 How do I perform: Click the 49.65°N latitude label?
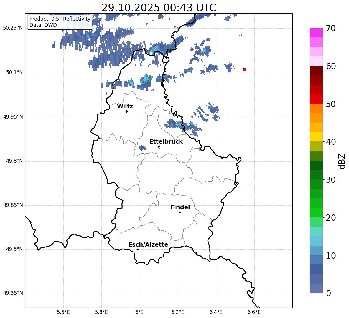click(x=13, y=205)
